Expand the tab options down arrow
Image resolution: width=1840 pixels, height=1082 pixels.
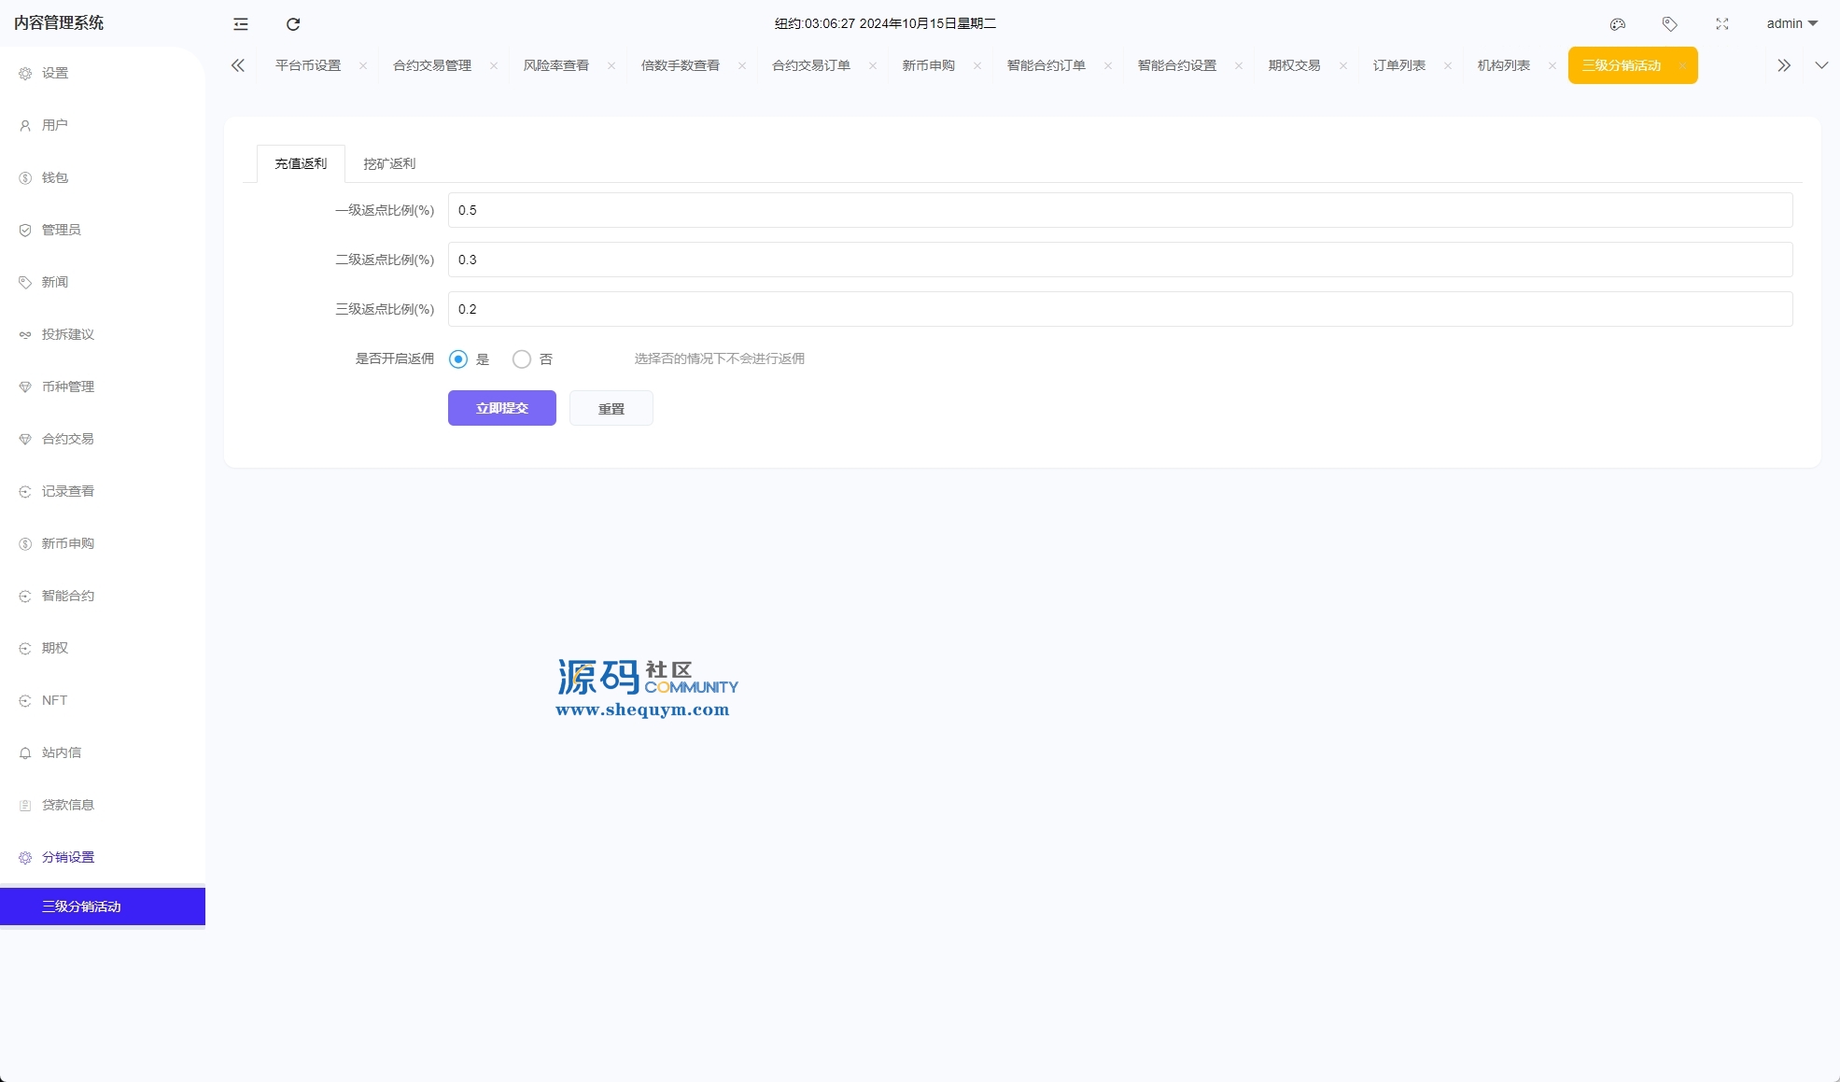tap(1821, 65)
